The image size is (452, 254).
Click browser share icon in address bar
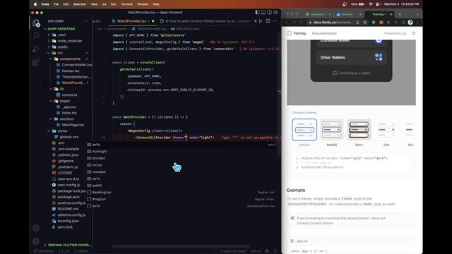pyautogui.click(x=357, y=22)
